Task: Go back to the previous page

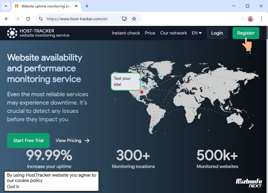Action: (7, 19)
